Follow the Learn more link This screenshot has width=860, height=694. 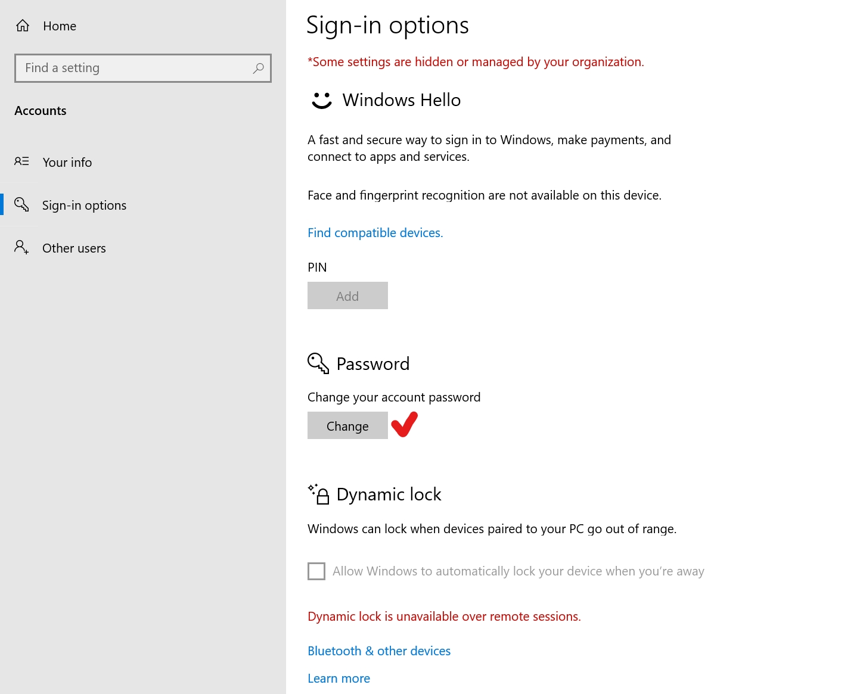pyautogui.click(x=339, y=679)
